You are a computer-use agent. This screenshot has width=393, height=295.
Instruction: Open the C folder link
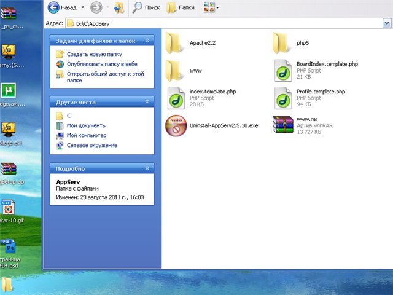pos(69,116)
